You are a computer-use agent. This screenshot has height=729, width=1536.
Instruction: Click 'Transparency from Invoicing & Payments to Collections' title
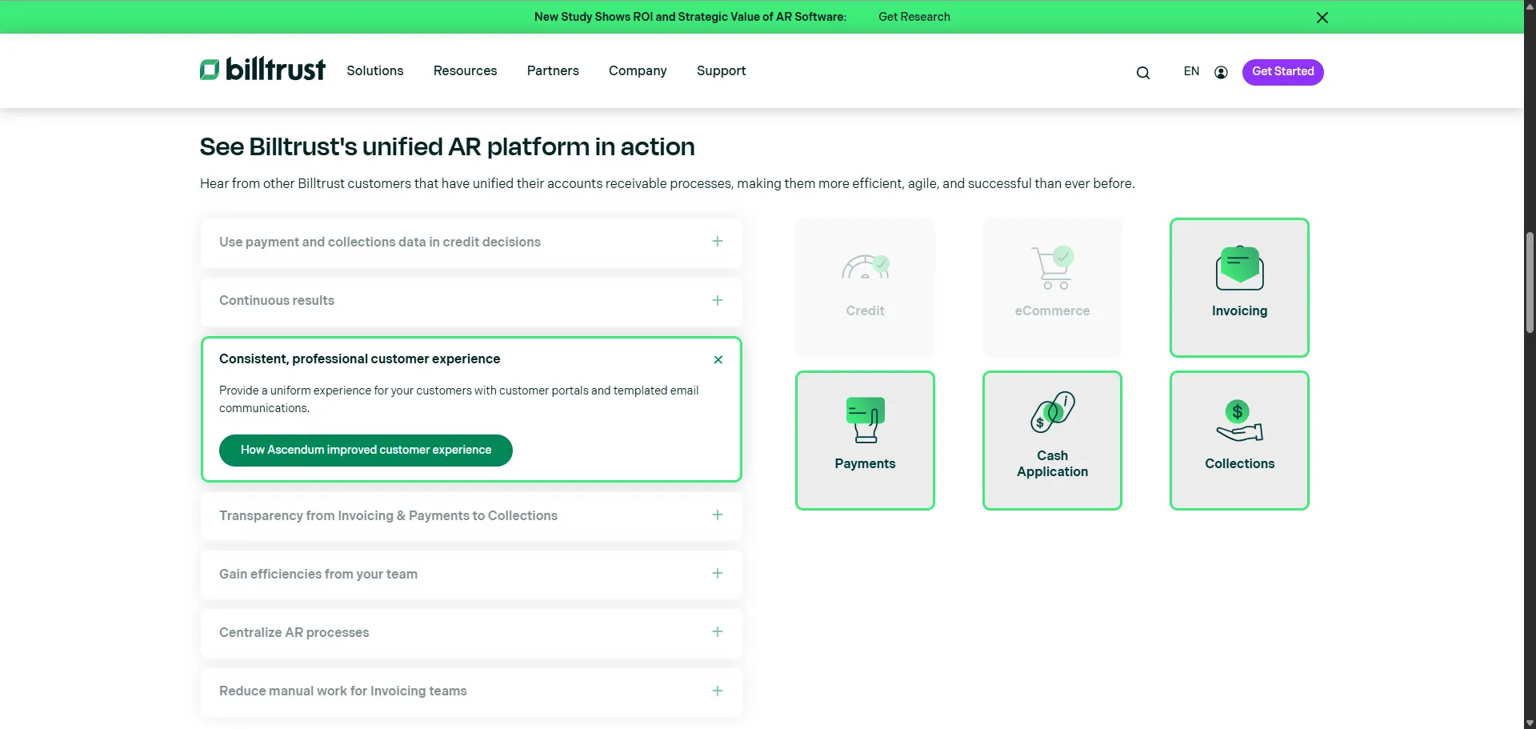pyautogui.click(x=388, y=515)
